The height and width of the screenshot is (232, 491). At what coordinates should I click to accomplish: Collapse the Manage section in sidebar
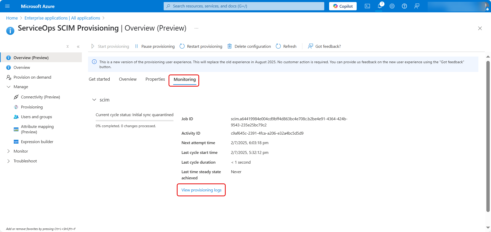point(8,87)
